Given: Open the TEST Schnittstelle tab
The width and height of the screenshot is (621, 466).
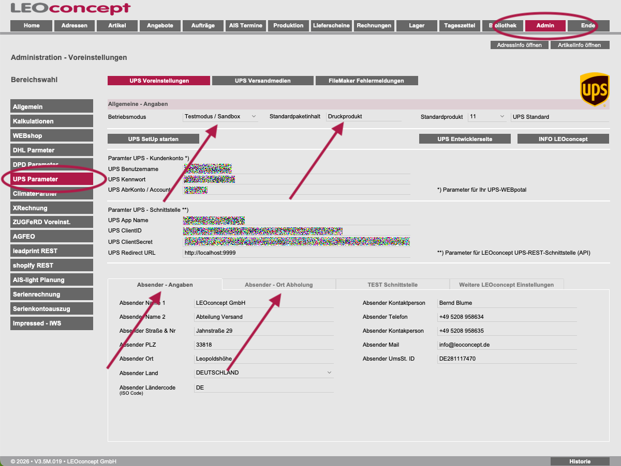Looking at the screenshot, I should (392, 285).
